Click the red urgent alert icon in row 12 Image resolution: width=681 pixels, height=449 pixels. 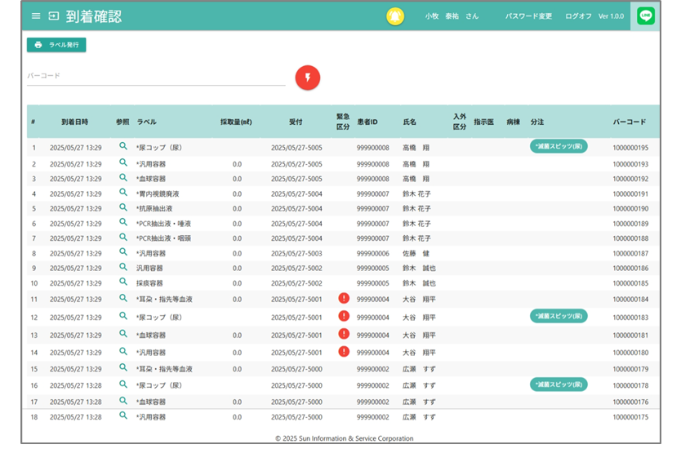pyautogui.click(x=344, y=316)
